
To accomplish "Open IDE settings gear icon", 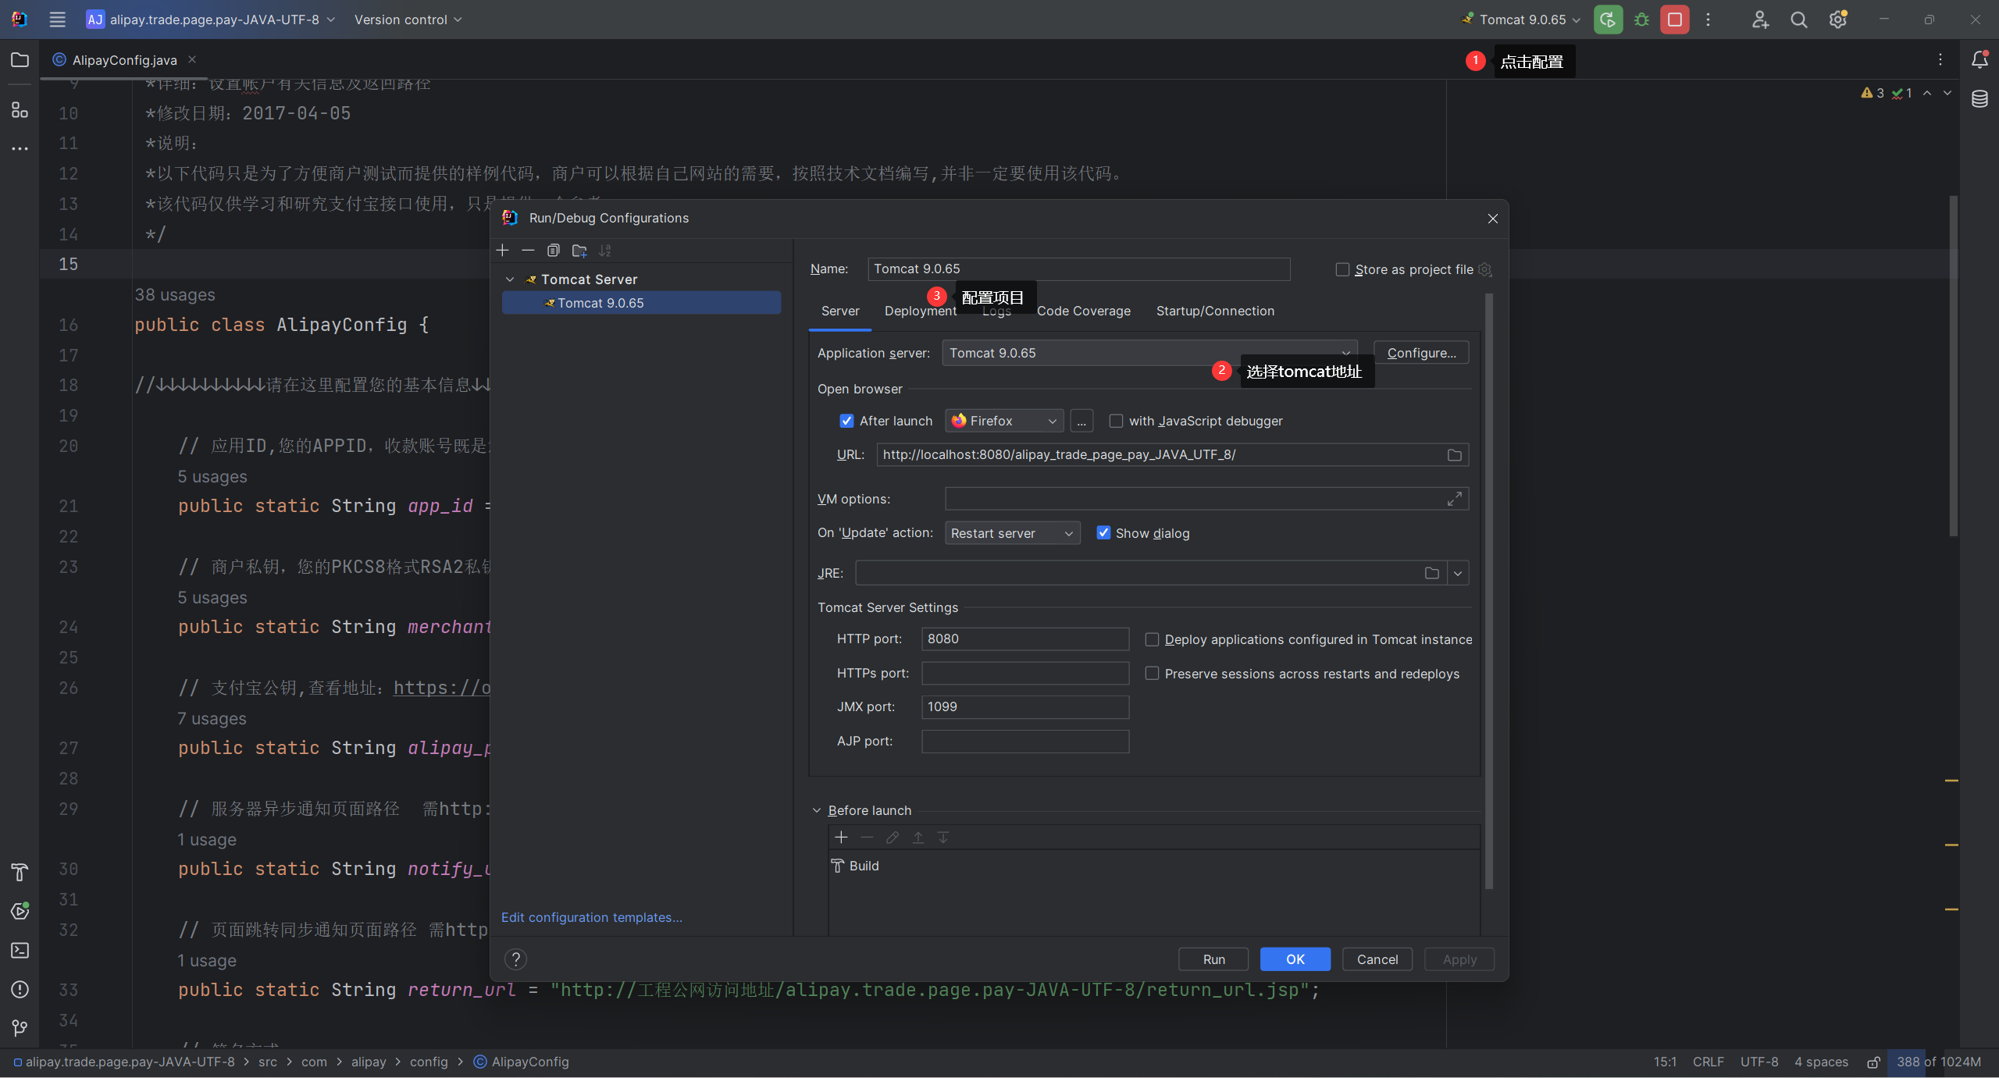I will pyautogui.click(x=1838, y=20).
